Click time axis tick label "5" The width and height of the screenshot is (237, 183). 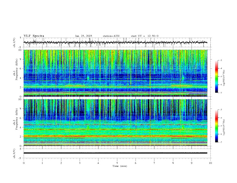coord(117,163)
